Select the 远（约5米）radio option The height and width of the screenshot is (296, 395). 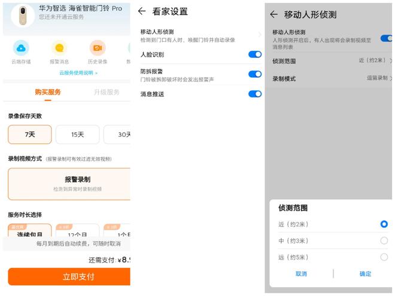coord(384,257)
